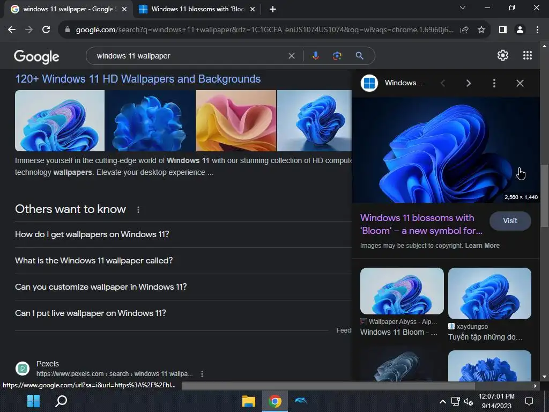Bookmark this page with the star icon
The height and width of the screenshot is (412, 549).
tap(481, 30)
